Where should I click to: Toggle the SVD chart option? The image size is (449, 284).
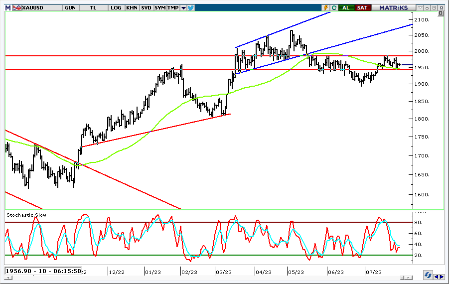tap(146, 7)
